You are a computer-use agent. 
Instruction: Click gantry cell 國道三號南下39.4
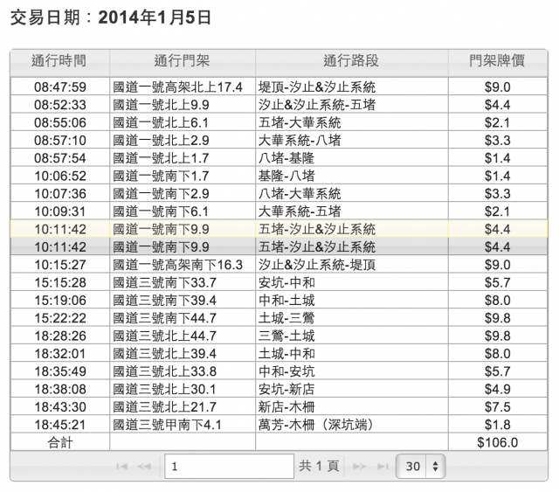pos(183,301)
